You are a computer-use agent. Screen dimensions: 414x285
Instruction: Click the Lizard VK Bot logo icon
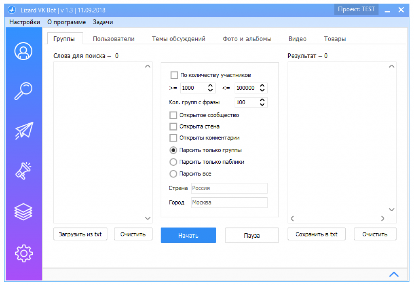(x=12, y=10)
